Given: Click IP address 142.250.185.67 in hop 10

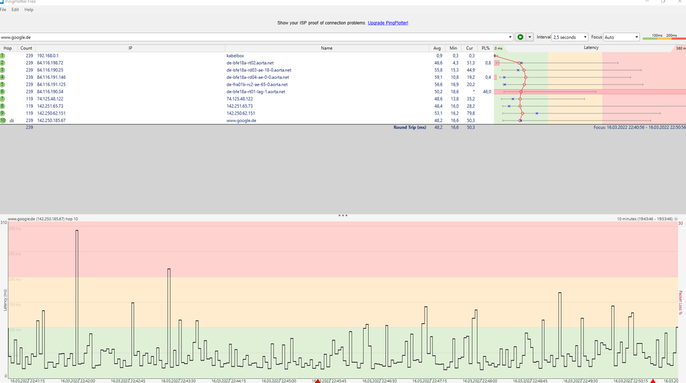Looking at the screenshot, I should [52, 120].
